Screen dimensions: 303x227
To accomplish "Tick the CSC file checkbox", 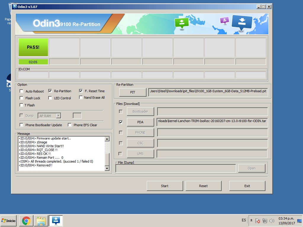I will coord(121,143).
